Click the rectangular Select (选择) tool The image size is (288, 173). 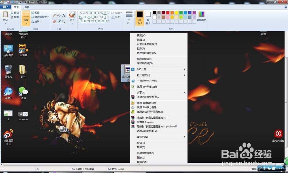(26, 14)
